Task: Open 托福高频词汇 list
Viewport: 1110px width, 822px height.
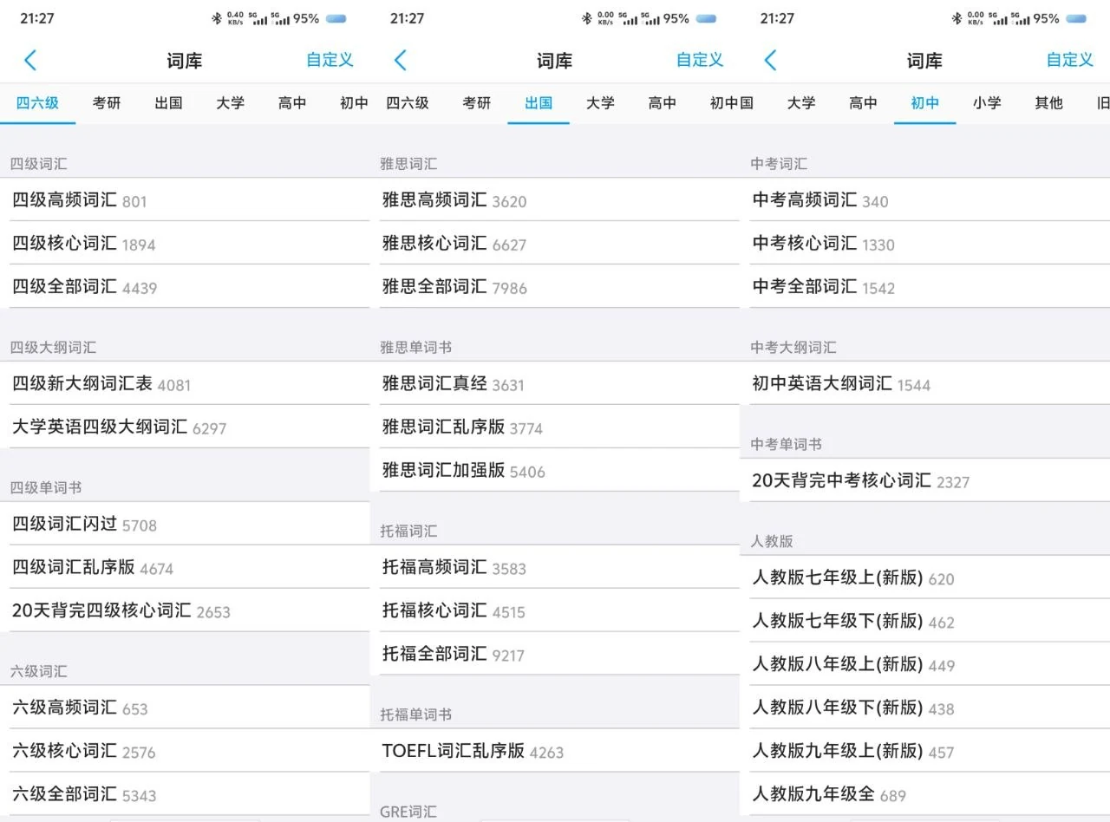Action: click(555, 568)
